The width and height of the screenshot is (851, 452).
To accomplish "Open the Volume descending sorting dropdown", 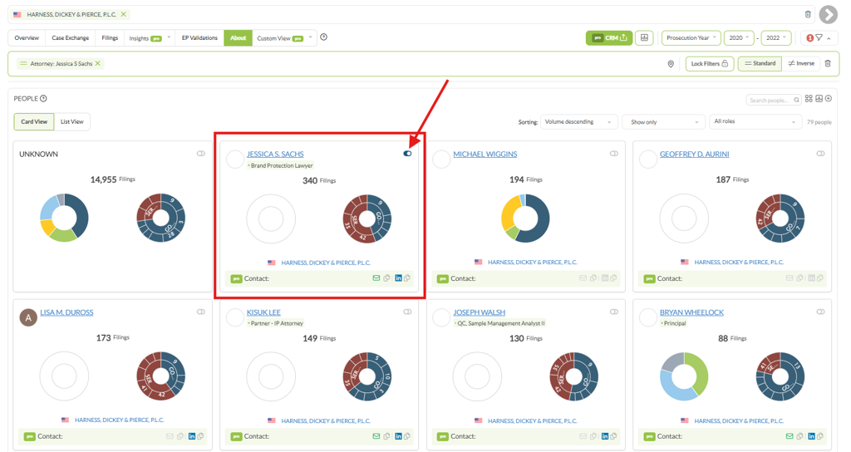I will pyautogui.click(x=578, y=122).
